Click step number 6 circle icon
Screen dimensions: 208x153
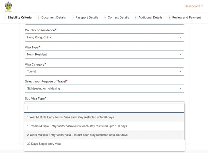[170, 17]
